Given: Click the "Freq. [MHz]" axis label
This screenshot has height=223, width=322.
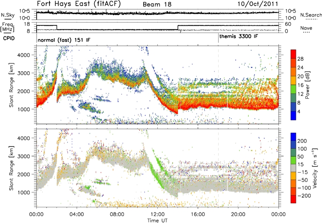Looking at the screenshot, I should (x=7, y=27).
